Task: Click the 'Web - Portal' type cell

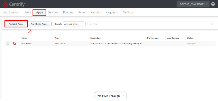Action: coord(60,44)
